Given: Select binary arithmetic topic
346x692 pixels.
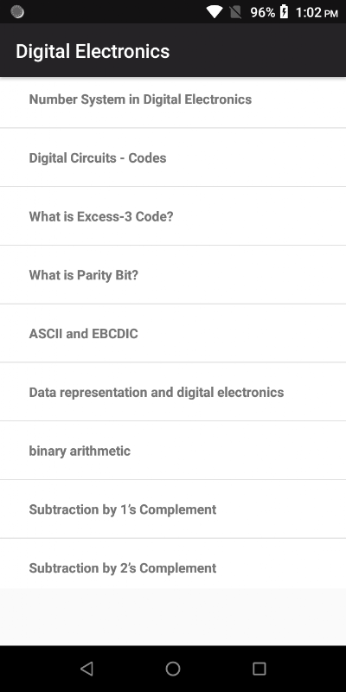Looking at the screenshot, I should pos(173,451).
